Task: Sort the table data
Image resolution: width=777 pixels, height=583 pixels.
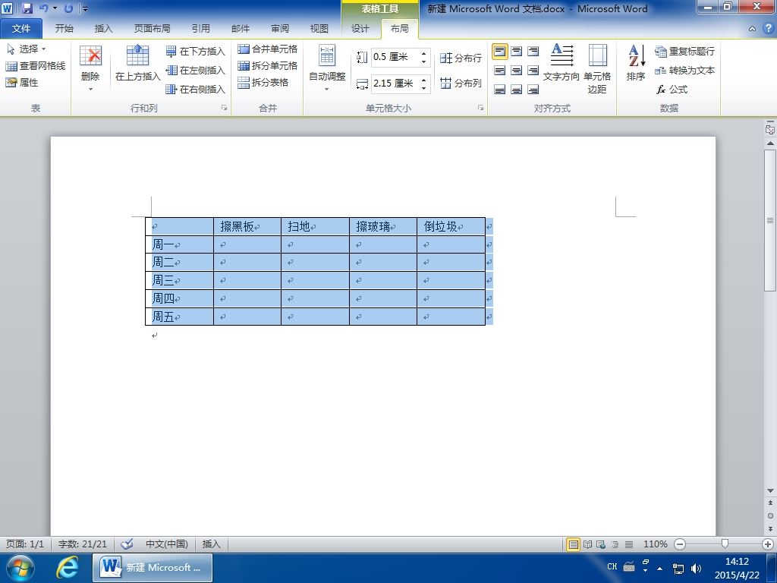Action: 635,63
